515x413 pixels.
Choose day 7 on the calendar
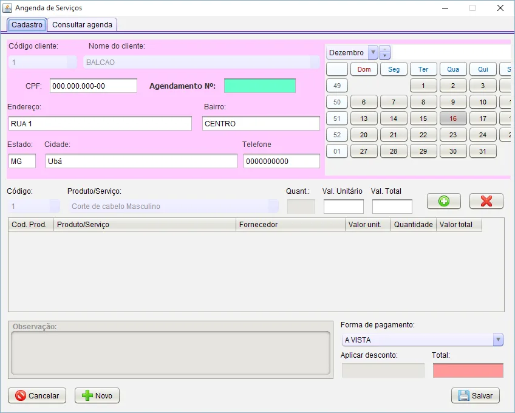pos(394,102)
